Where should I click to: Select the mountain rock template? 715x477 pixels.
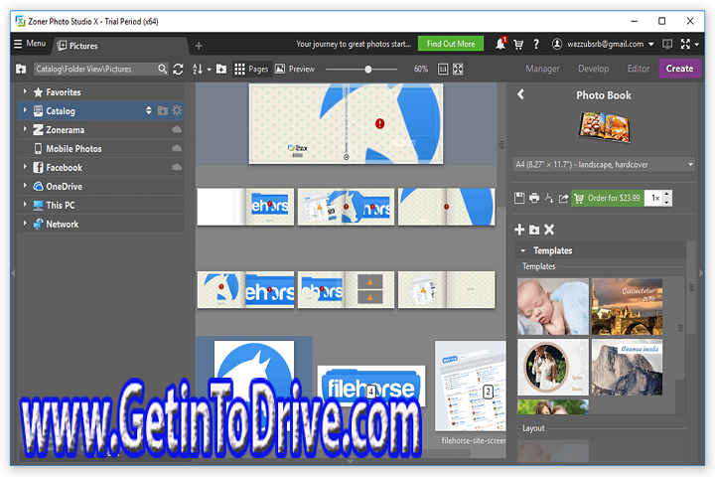click(x=627, y=367)
